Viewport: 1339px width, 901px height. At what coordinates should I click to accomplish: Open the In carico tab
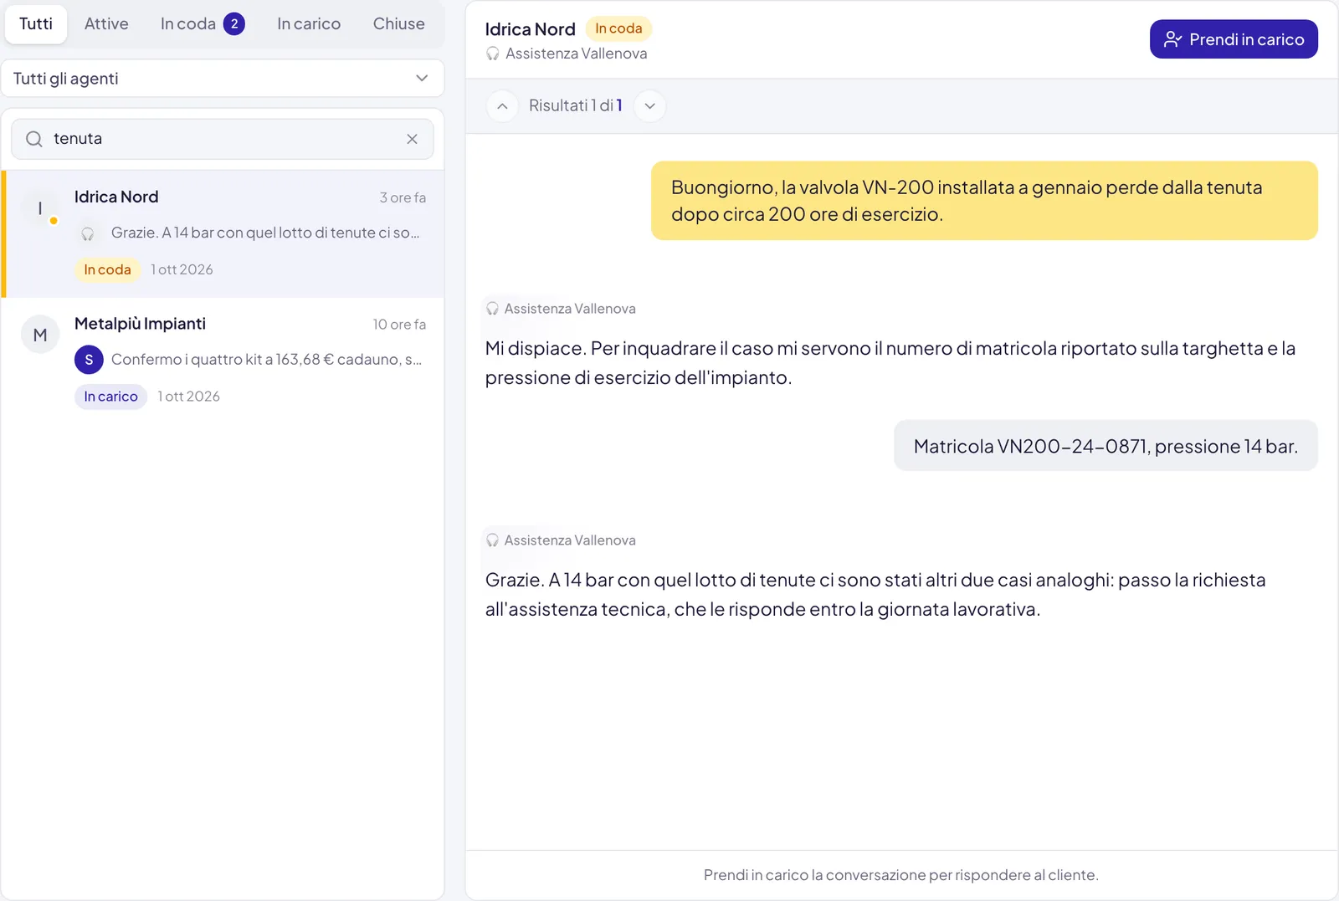(x=309, y=24)
